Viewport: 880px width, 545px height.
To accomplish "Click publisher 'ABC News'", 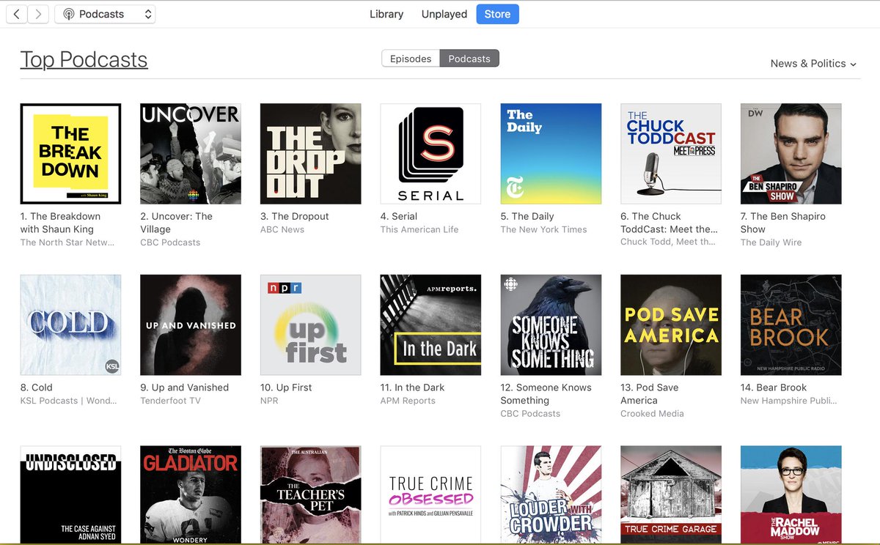I will click(282, 229).
